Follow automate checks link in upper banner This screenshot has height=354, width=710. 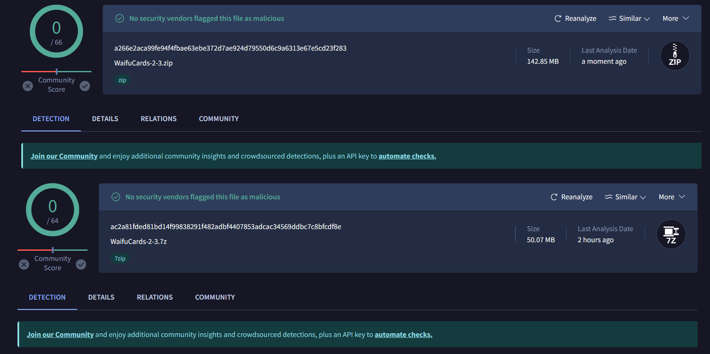(407, 156)
